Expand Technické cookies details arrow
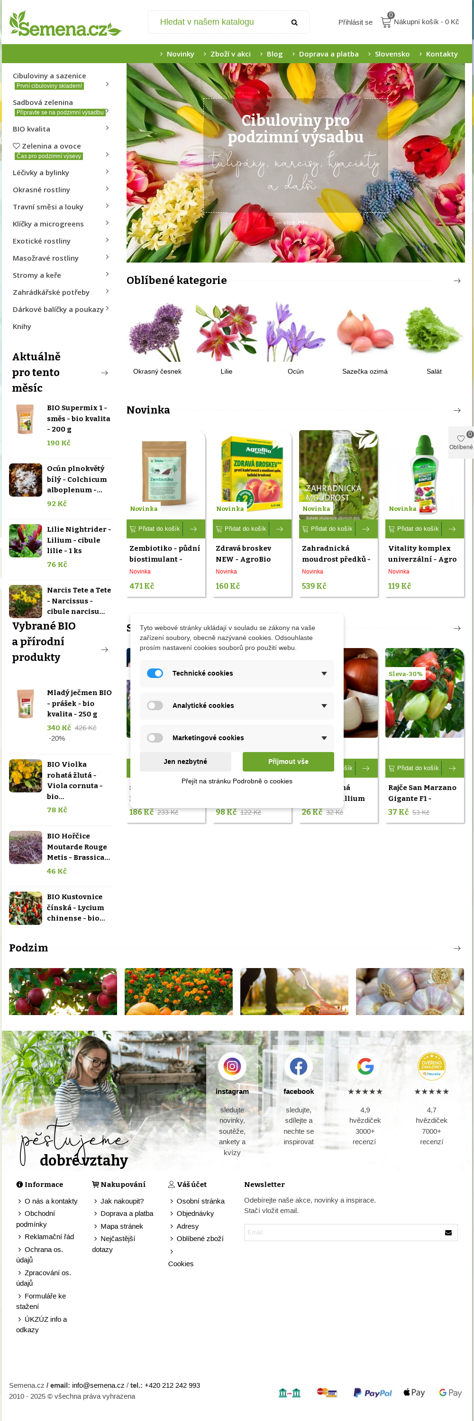The height and width of the screenshot is (1421, 474). (x=324, y=674)
